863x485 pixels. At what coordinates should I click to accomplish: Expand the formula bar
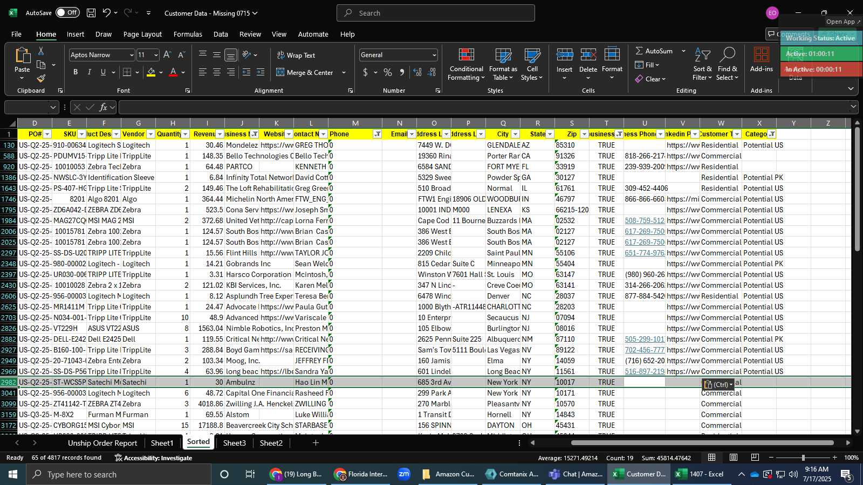(853, 107)
